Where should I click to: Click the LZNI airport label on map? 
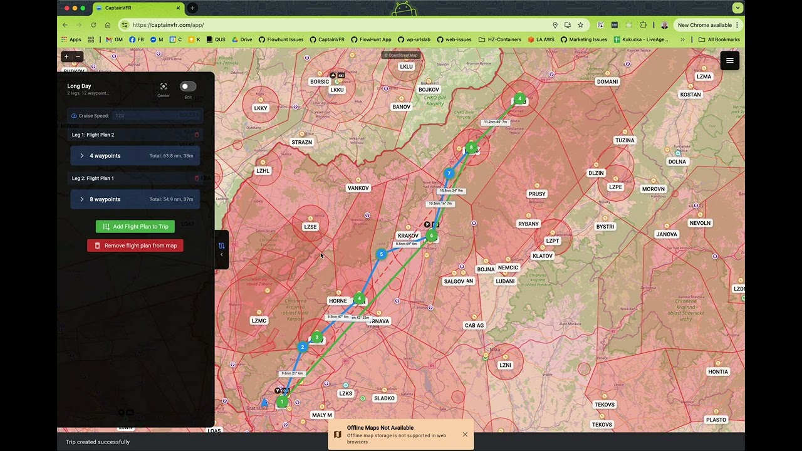pos(505,365)
